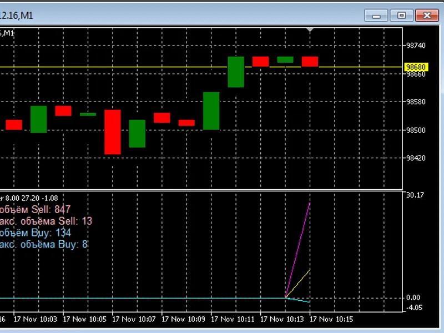The image size is (444, 333).
Task: Click the window title '2.16,M1'
Action: click(x=17, y=16)
